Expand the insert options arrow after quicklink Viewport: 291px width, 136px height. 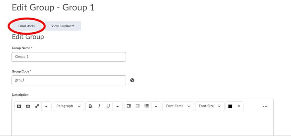point(46,106)
